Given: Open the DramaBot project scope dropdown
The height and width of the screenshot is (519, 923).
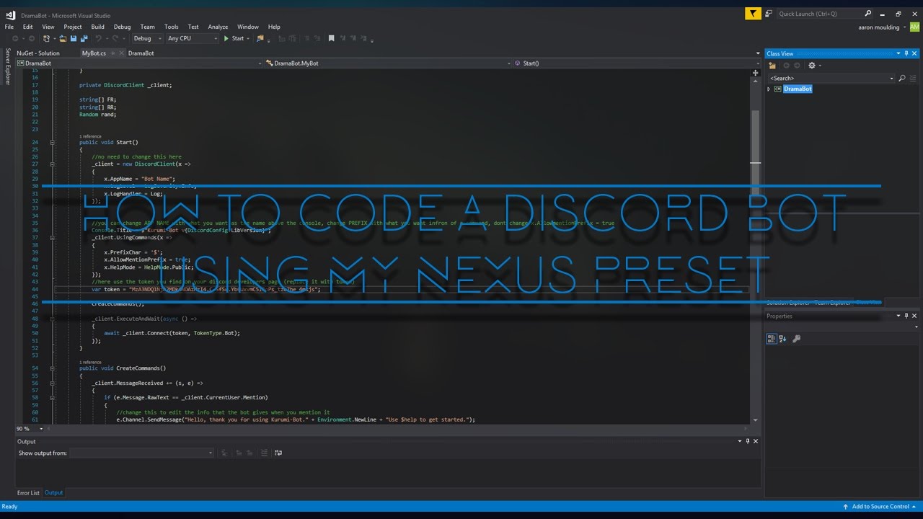Looking at the screenshot, I should pos(260,63).
